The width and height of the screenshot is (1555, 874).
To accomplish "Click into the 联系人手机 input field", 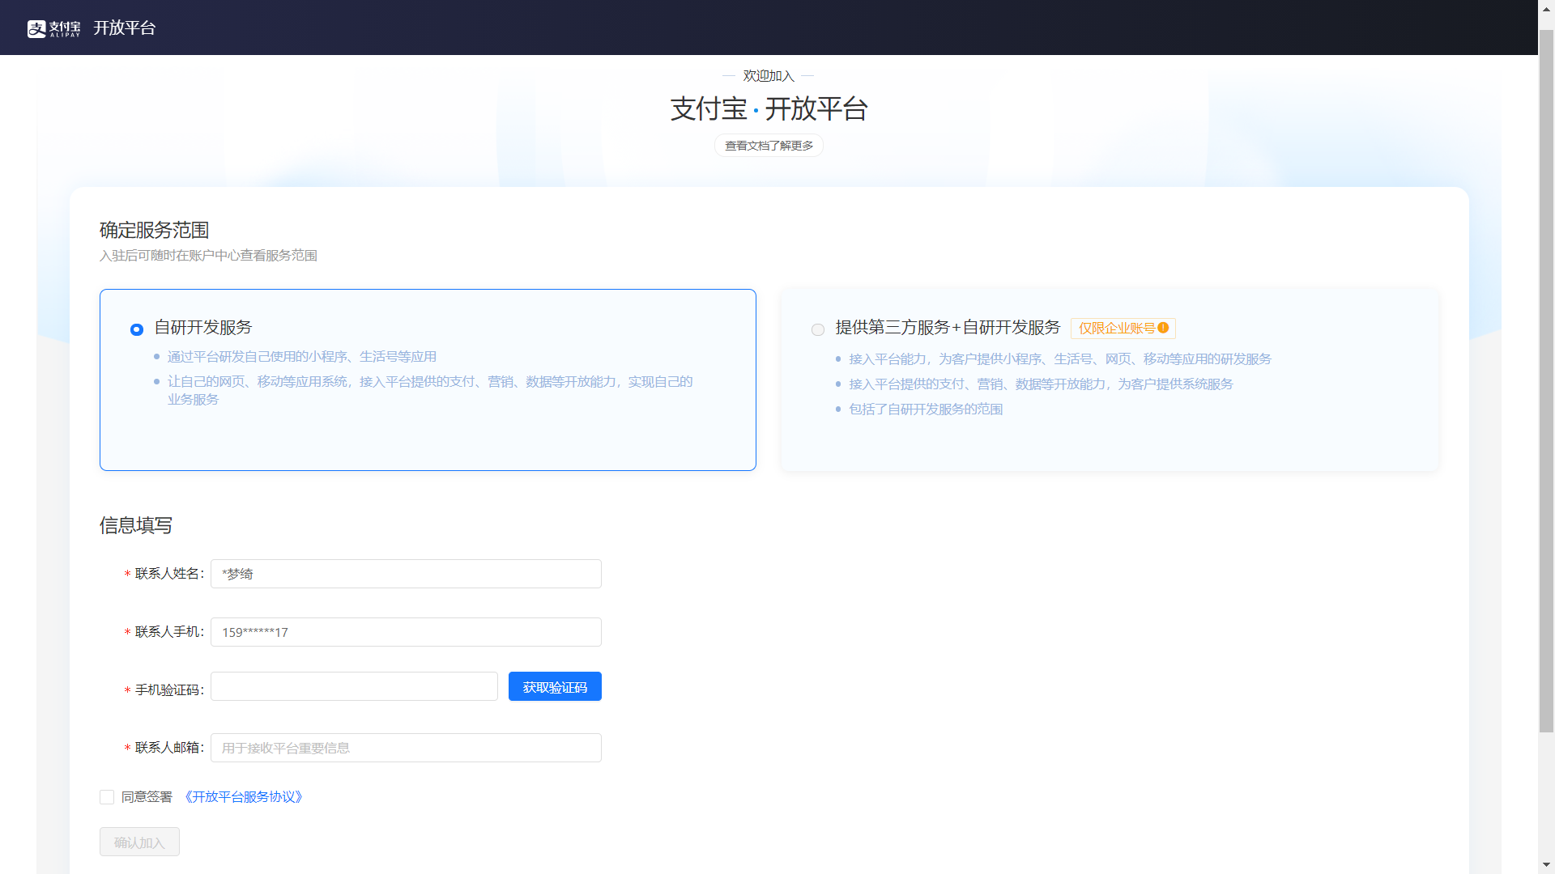I will [406, 632].
